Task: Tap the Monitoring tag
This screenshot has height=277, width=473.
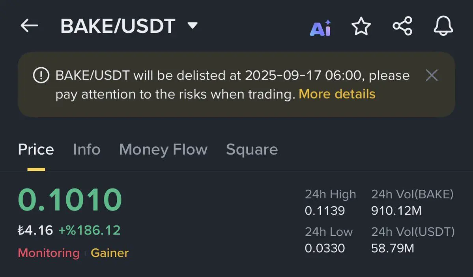Action: [49, 253]
